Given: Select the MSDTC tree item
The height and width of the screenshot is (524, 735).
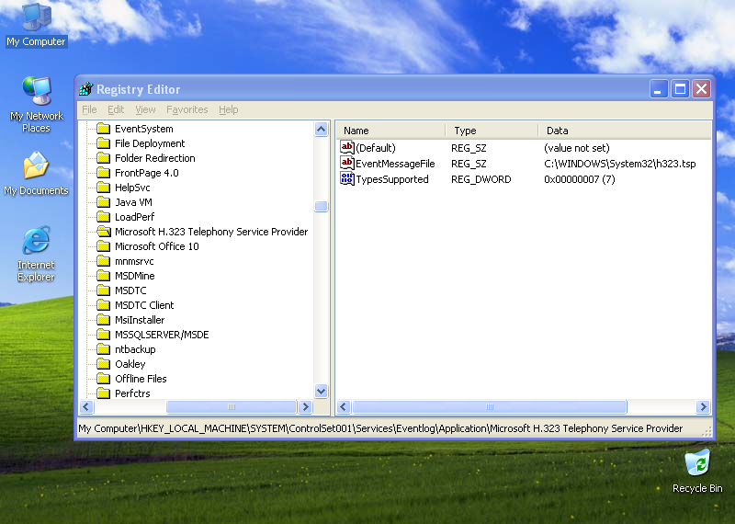Looking at the screenshot, I should (130, 290).
